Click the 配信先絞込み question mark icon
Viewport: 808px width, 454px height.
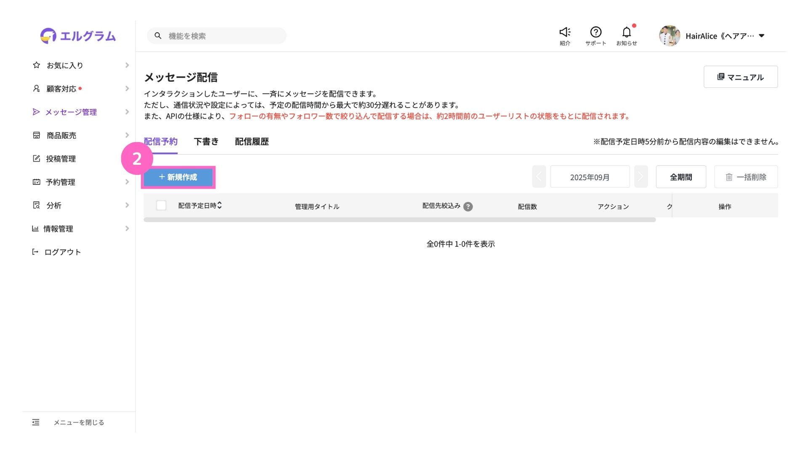click(x=468, y=206)
